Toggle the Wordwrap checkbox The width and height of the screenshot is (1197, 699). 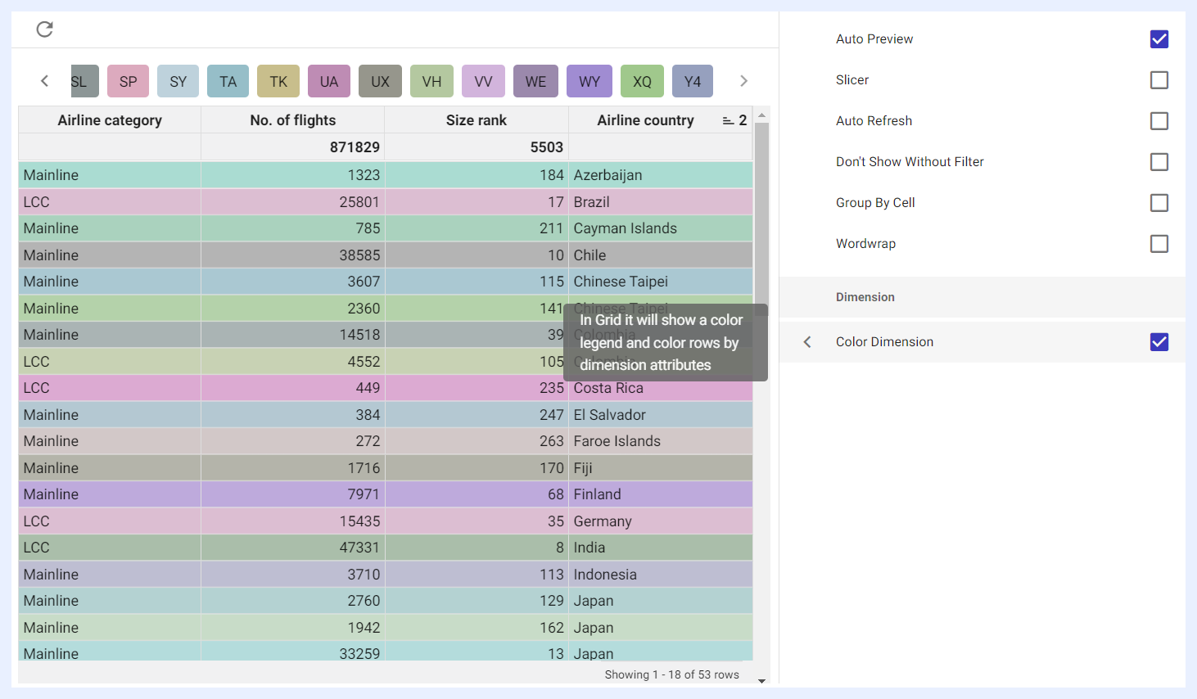click(1159, 244)
